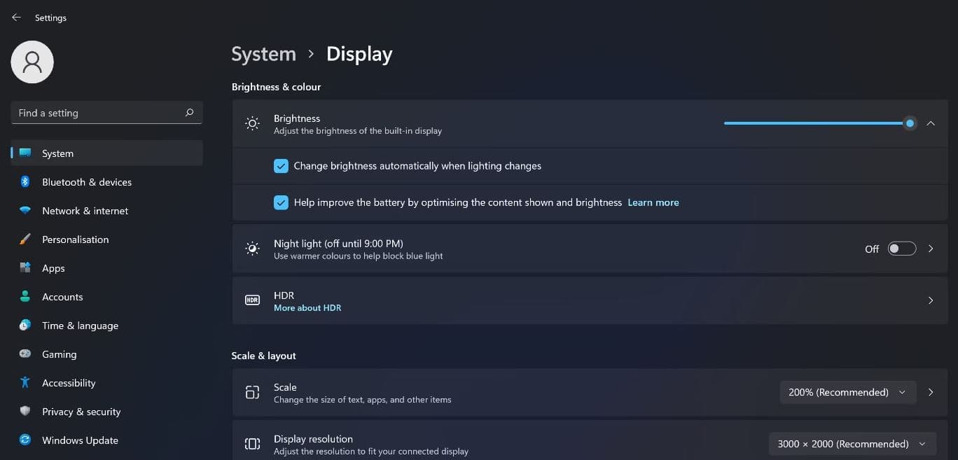Click the Night light sun-moon icon

pyautogui.click(x=252, y=249)
